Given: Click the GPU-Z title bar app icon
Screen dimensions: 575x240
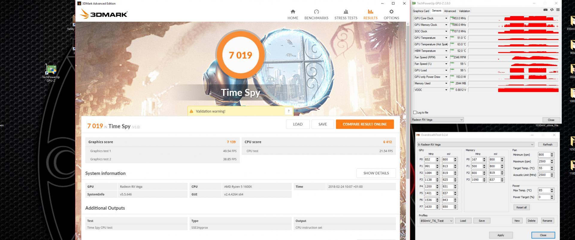Looking at the screenshot, I should point(414,3).
